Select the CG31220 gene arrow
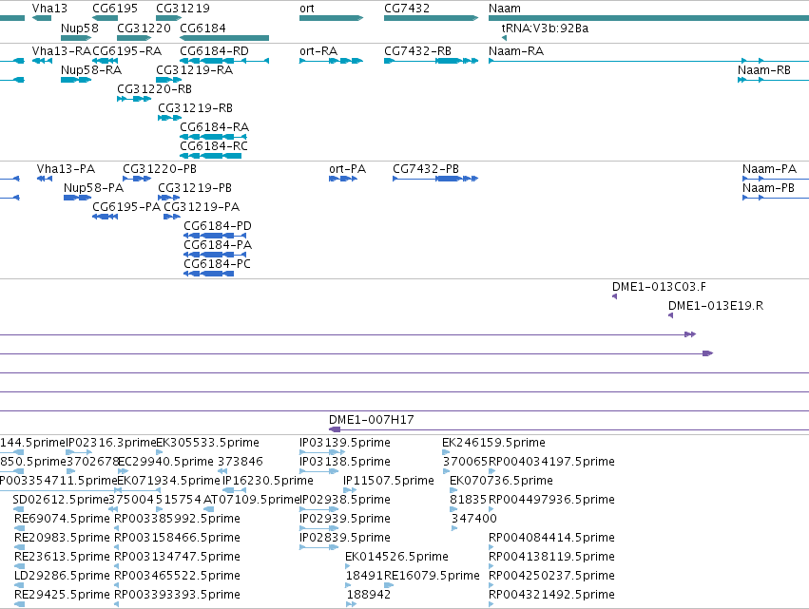This screenshot has height=609, width=809. coord(134,38)
